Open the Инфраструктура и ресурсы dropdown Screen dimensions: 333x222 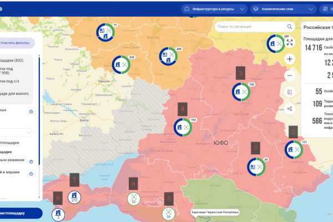[x=214, y=9]
